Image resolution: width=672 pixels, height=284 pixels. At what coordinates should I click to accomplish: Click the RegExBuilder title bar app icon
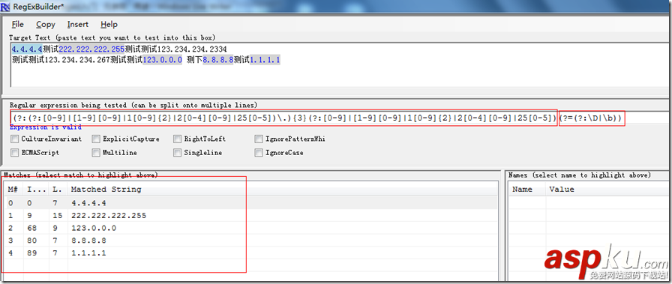[x=5, y=7]
